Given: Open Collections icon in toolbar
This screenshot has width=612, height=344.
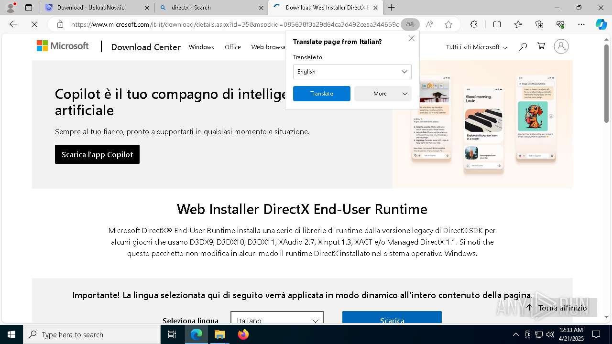Looking at the screenshot, I should click(x=539, y=24).
